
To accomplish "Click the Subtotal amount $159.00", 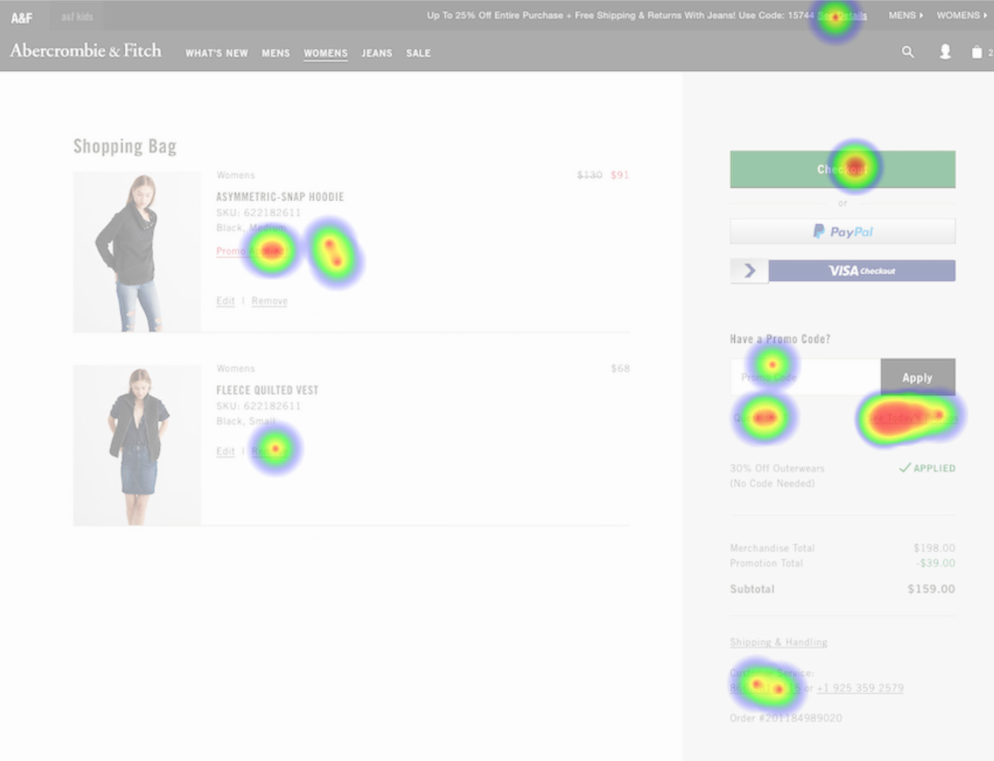I will point(931,589).
